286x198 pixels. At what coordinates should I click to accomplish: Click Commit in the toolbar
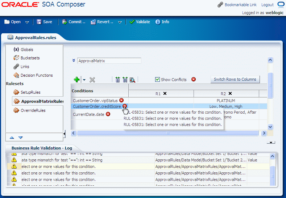click(x=74, y=22)
